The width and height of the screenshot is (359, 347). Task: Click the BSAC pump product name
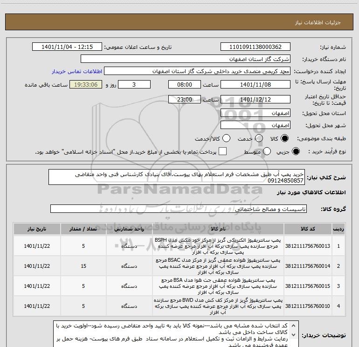(218, 266)
